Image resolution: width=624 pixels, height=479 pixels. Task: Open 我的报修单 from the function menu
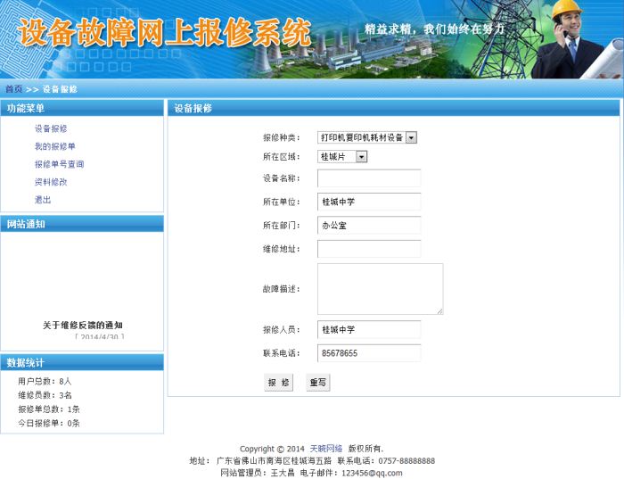coord(54,146)
